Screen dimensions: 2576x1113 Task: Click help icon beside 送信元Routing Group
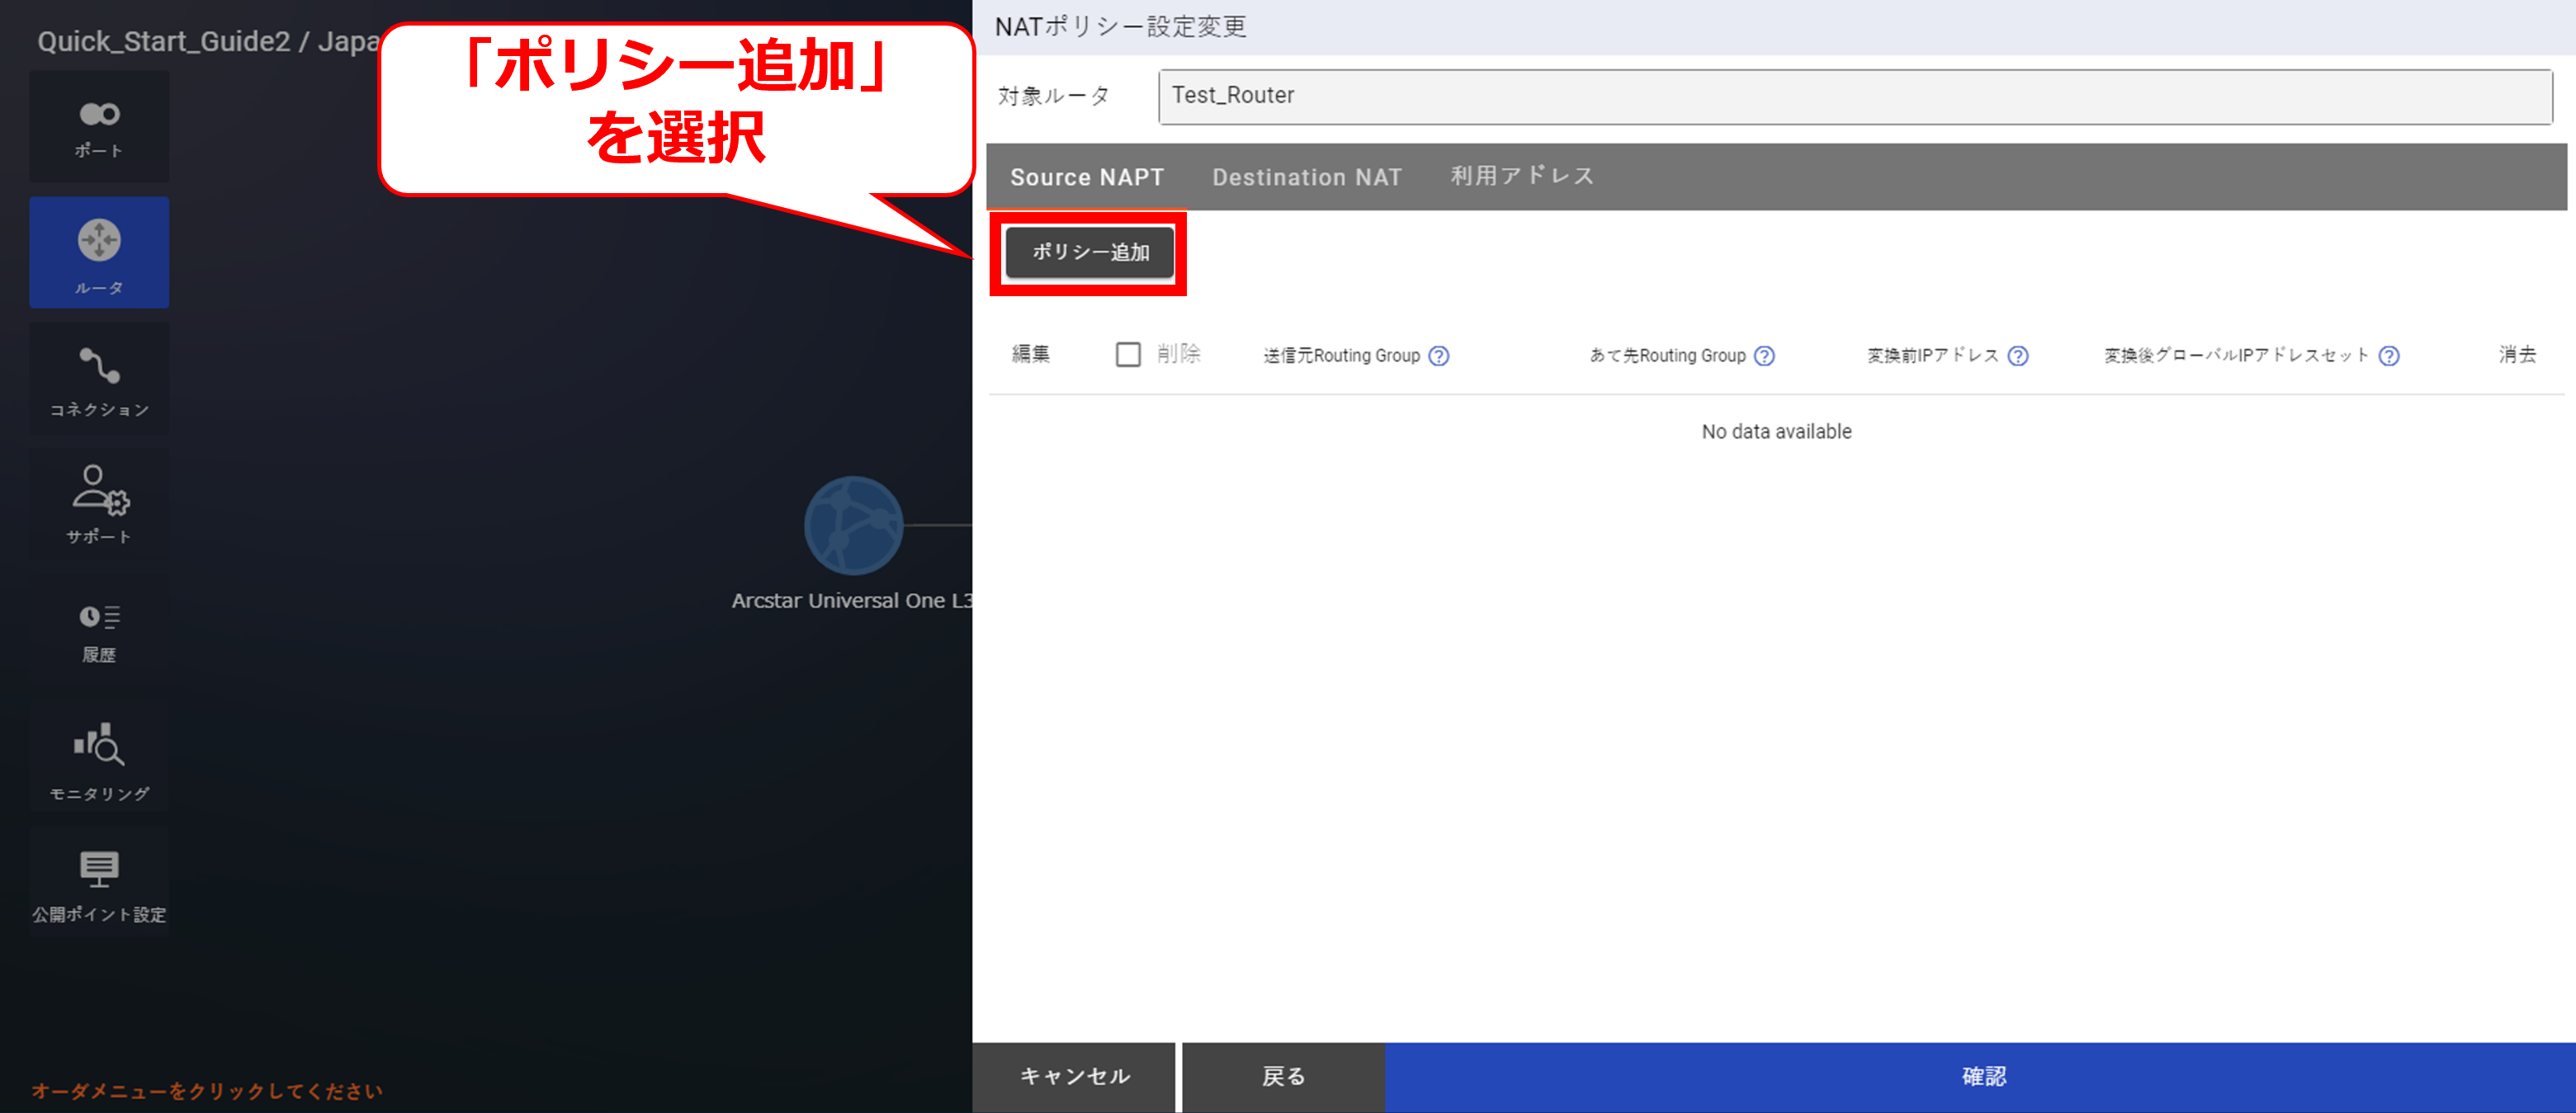1438,356
